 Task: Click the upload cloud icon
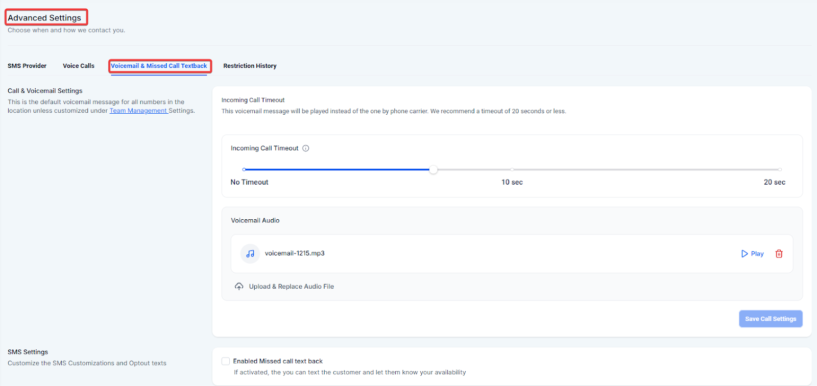(x=239, y=287)
